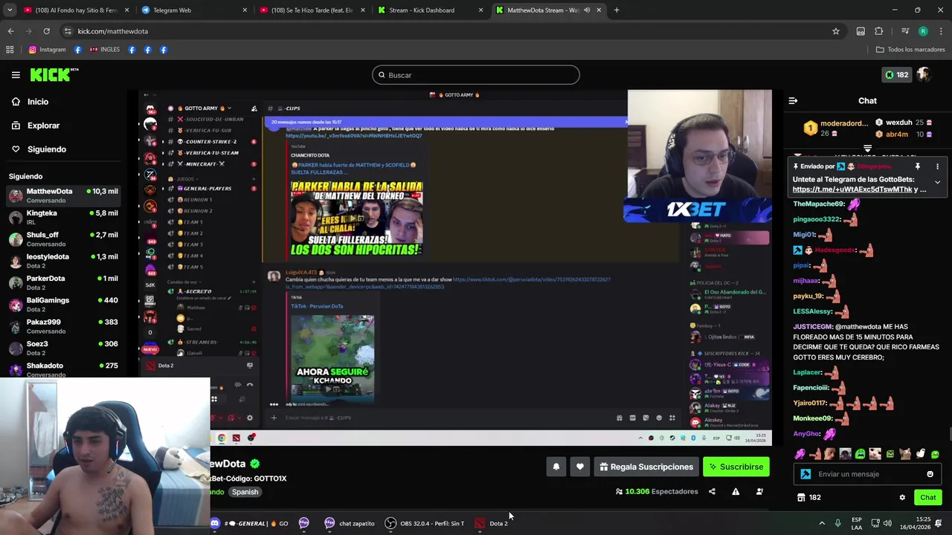
Task: Open leostyledota channel in following list
Action: (64, 261)
